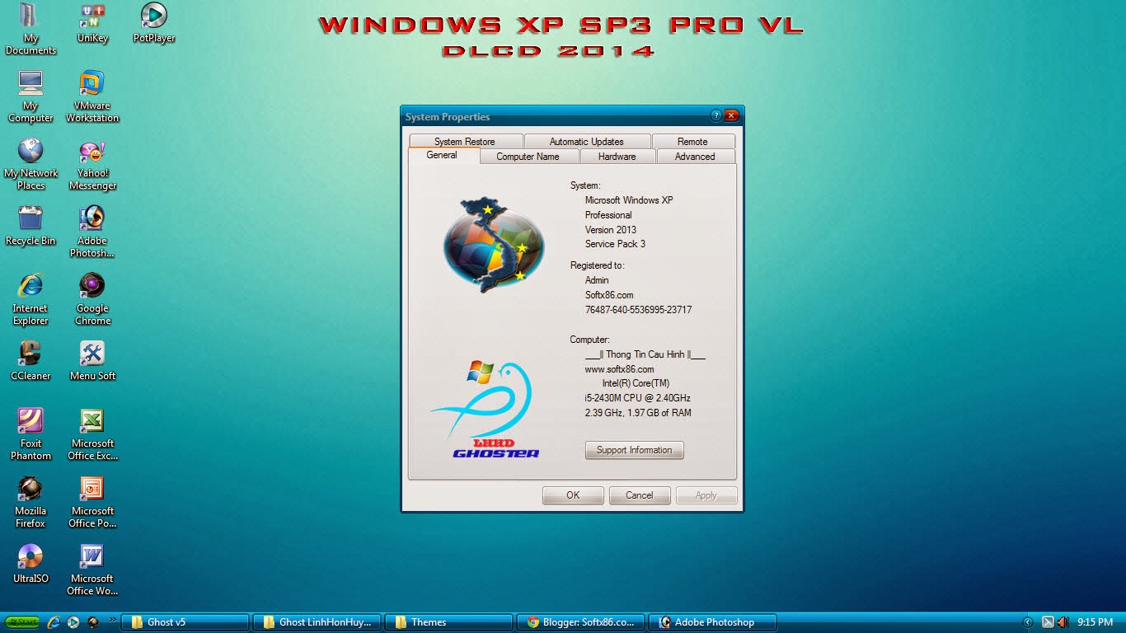Open CCleaner from the desktop
Screen dimensions: 1126x633
(30, 361)
